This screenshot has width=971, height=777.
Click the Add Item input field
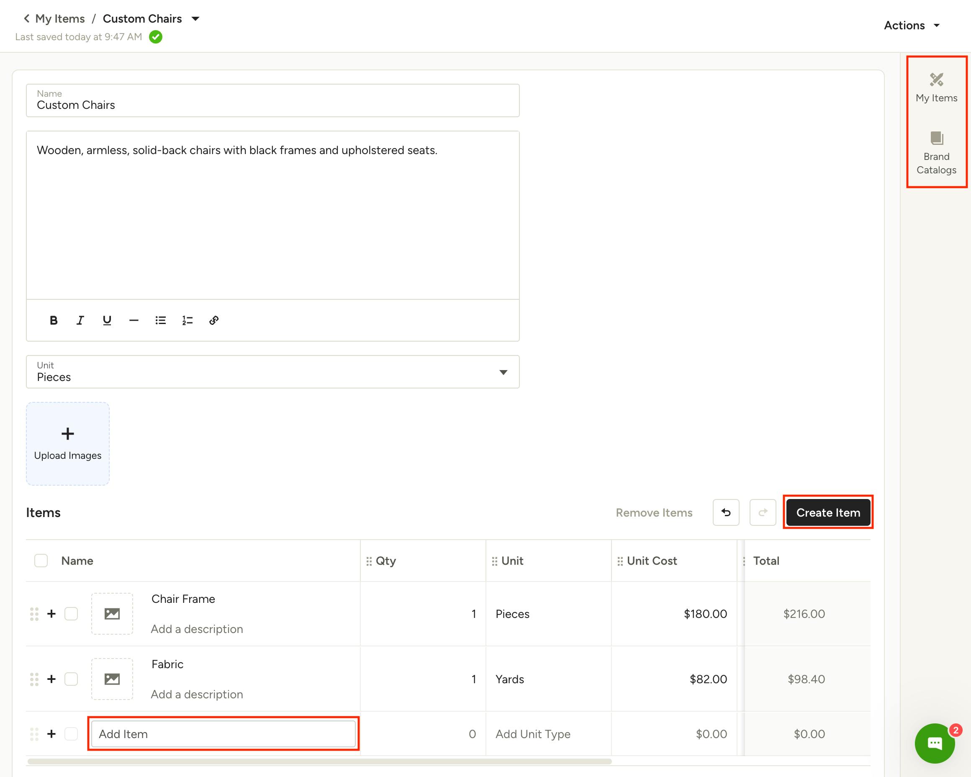223,734
